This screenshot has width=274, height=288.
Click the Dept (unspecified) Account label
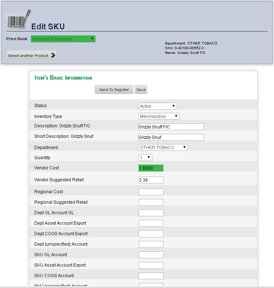(x=61, y=244)
